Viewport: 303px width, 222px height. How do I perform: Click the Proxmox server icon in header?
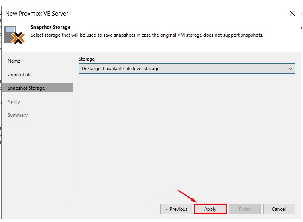pyautogui.click(x=14, y=34)
